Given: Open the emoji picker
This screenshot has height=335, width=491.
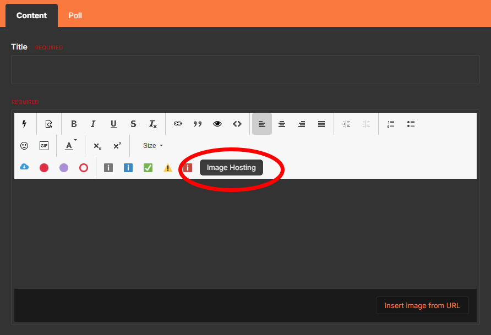Looking at the screenshot, I should 24,146.
